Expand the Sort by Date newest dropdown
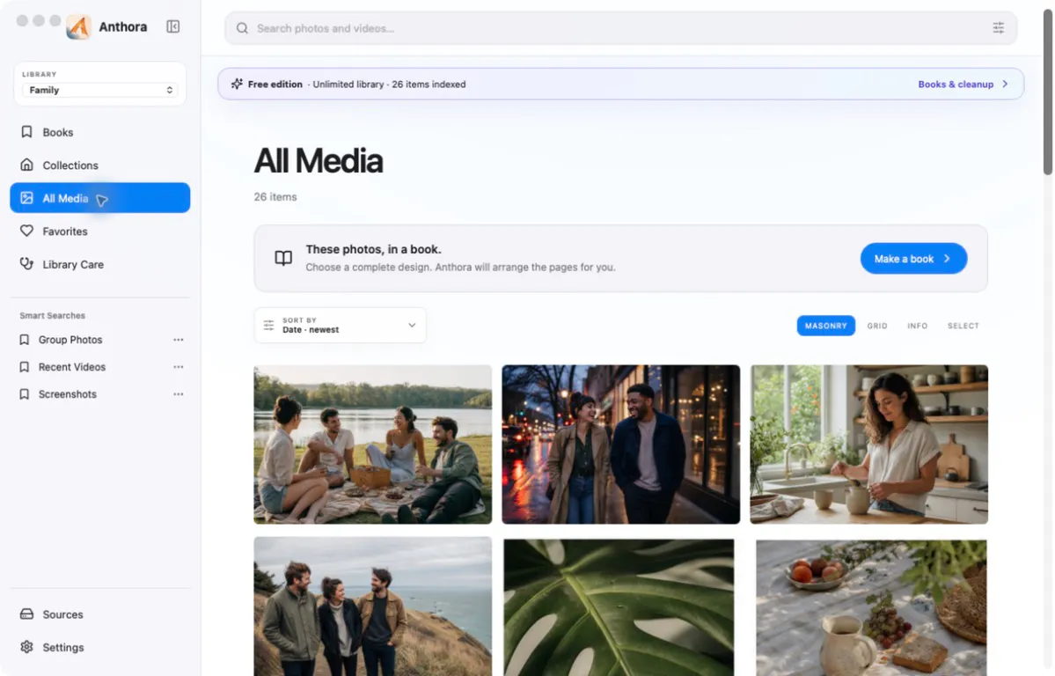 (x=340, y=325)
